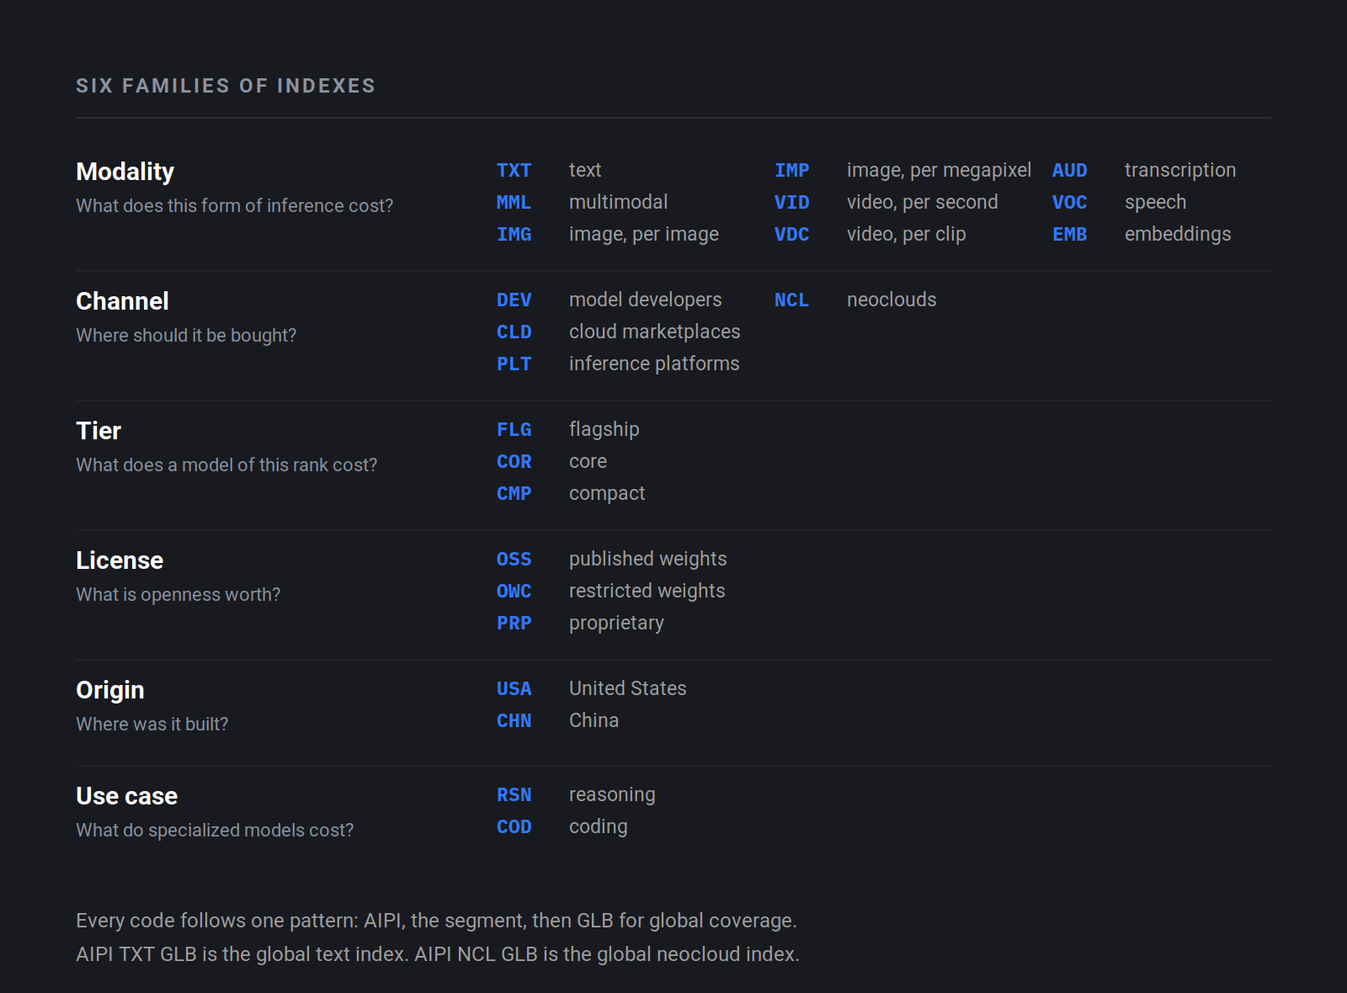
Task: Click the VDC video per clip code
Action: pyautogui.click(x=791, y=234)
